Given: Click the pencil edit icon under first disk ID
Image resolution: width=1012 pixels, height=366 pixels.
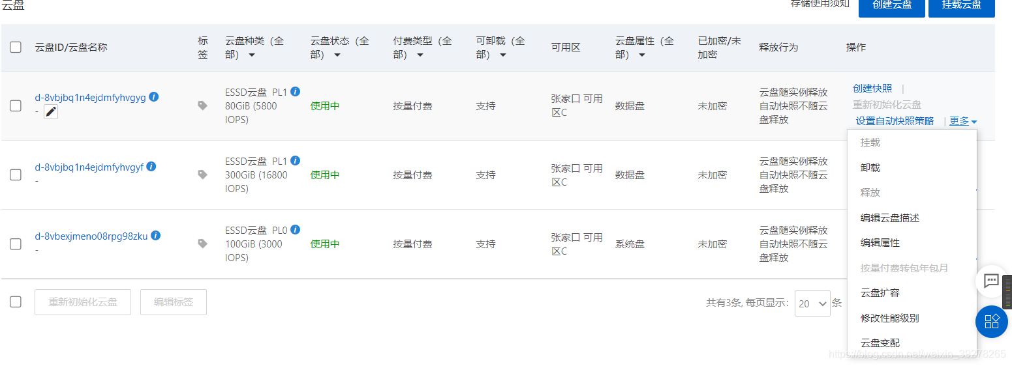Looking at the screenshot, I should (51, 112).
